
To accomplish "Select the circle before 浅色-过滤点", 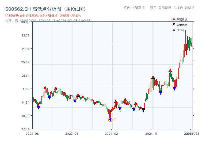I will pyautogui.click(x=175, y=8).
